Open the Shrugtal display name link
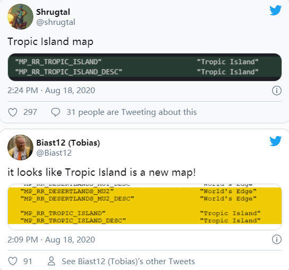Viewport: 289px width, 270px height. click(53, 12)
